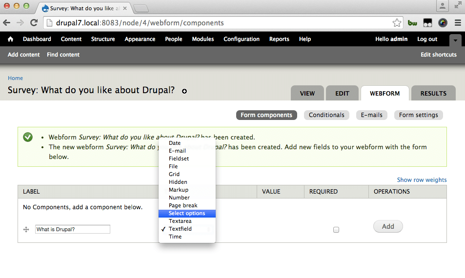Open the People admin menu item
Screen dimensions: 465x278
coord(174,39)
